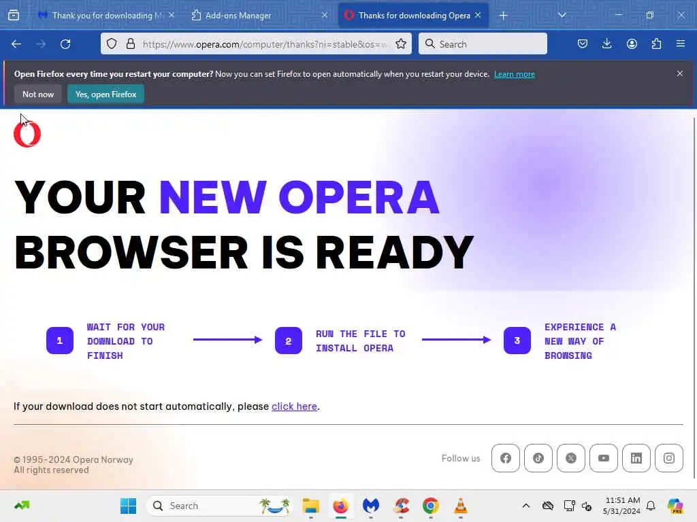Open Firefox account menu
Screen dimensions: 697x522
pos(632,44)
